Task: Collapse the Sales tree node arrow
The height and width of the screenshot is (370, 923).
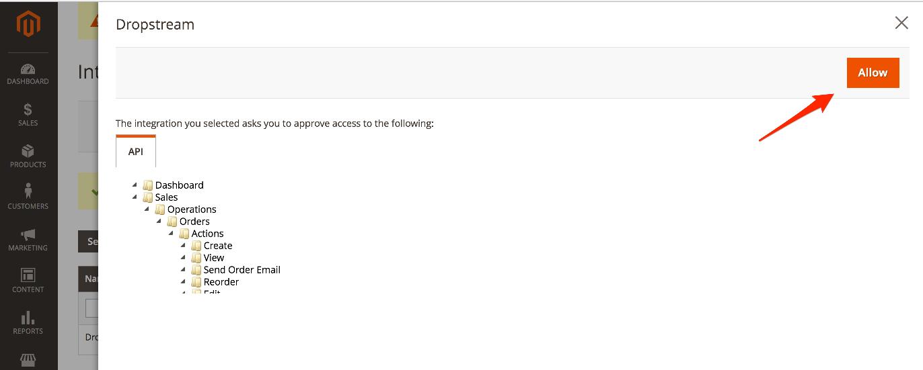Action: pyautogui.click(x=135, y=197)
